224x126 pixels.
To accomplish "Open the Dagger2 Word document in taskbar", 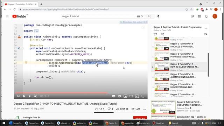I will click(15, 123).
